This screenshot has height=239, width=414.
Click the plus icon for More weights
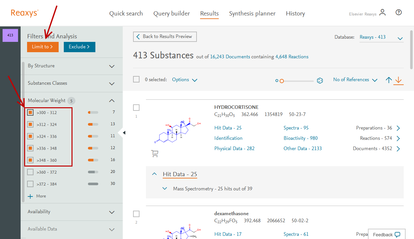click(x=30, y=196)
